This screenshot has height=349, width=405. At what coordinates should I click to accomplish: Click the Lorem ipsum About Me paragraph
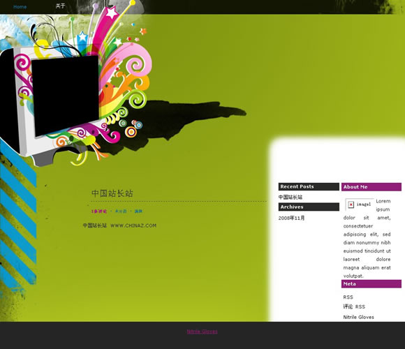pyautogui.click(x=367, y=239)
